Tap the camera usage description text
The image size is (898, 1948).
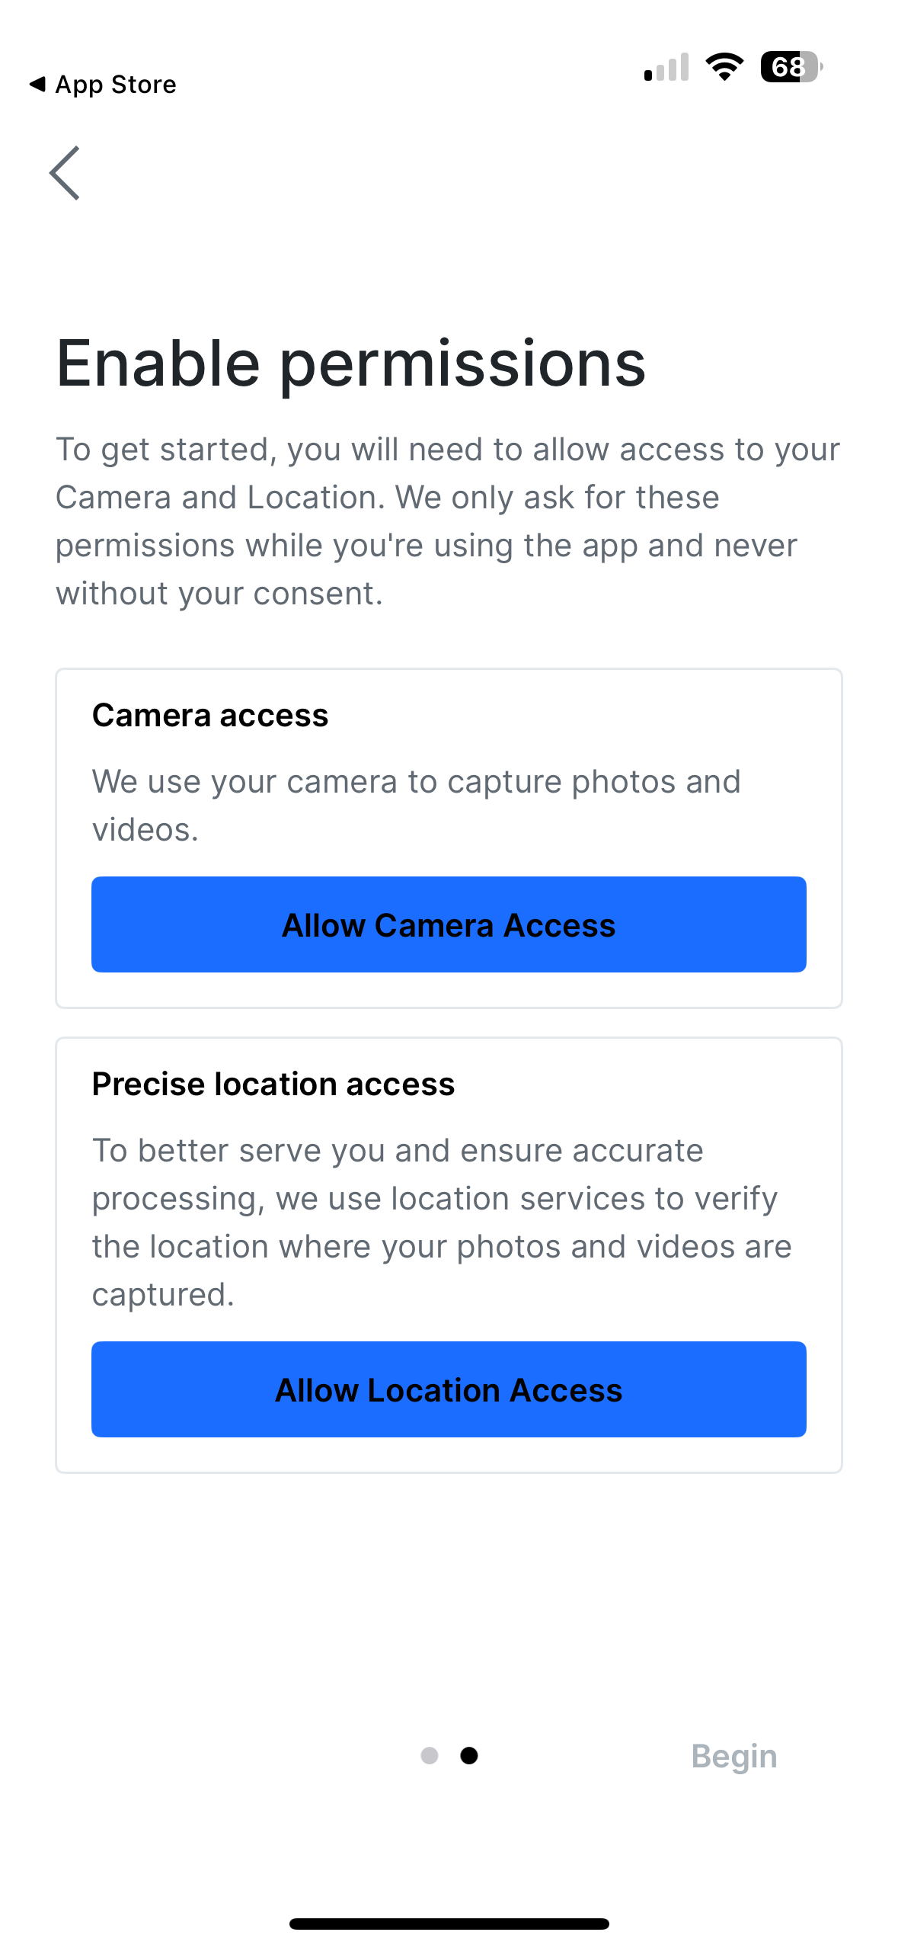point(417,806)
